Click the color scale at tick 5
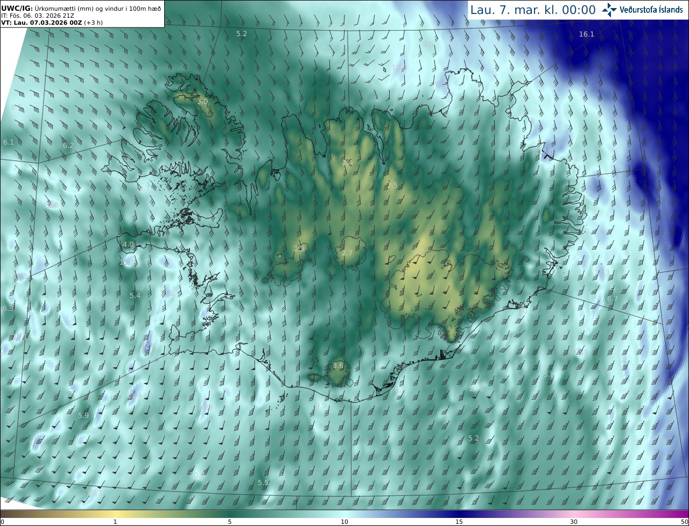The width and height of the screenshot is (689, 526). click(230, 522)
